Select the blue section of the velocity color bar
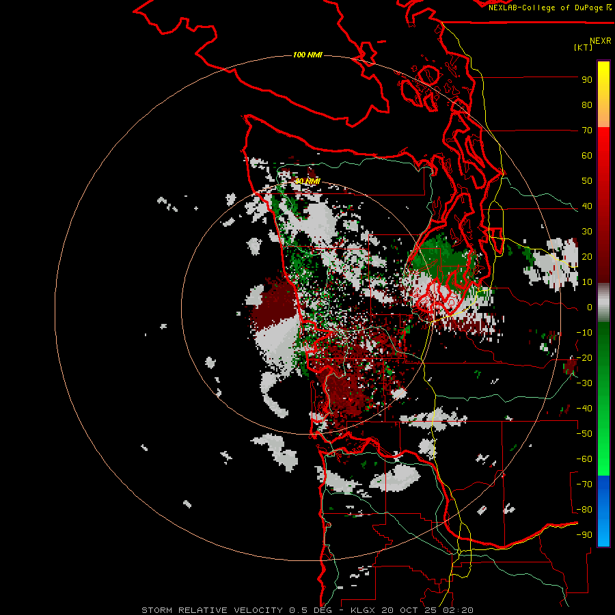This screenshot has width=615, height=615. click(603, 511)
